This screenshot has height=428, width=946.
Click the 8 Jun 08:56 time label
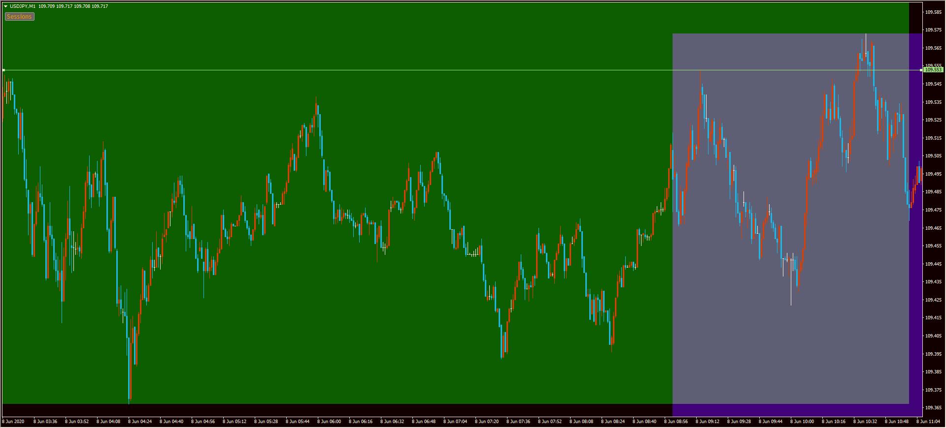point(676,422)
